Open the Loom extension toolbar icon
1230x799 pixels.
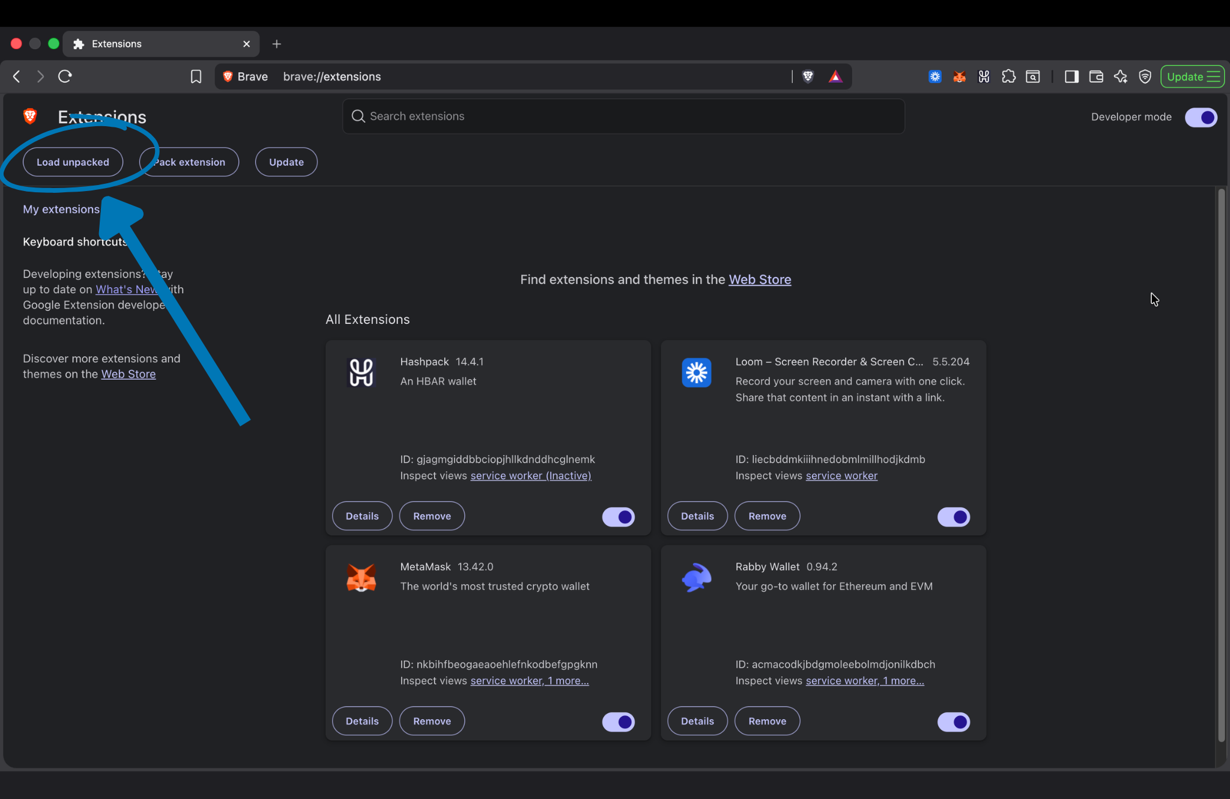pos(935,76)
